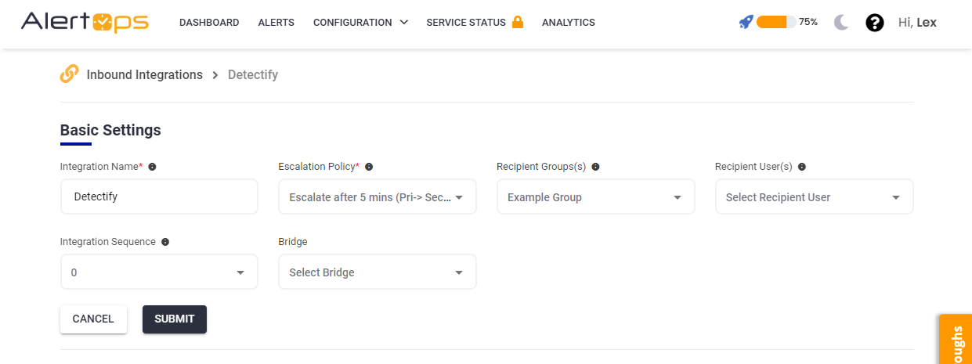Open help via the question mark icon
Viewport: 972px width, 364px height.
(x=874, y=23)
